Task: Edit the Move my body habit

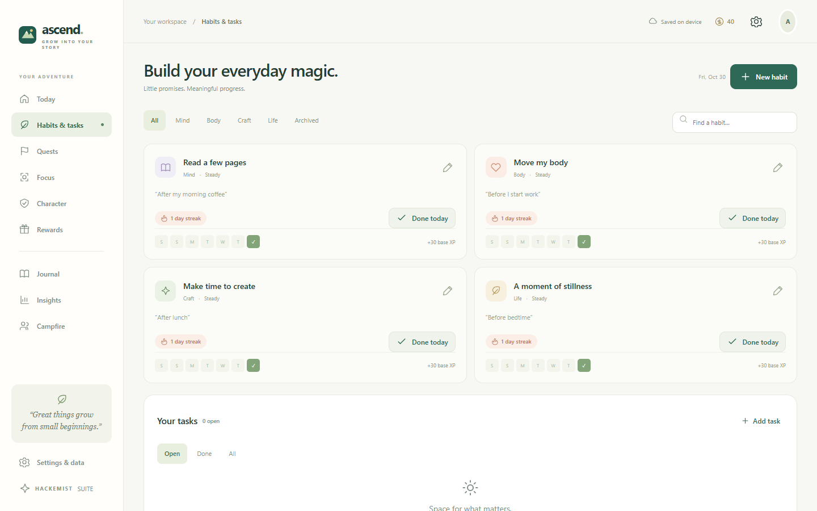Action: tap(778, 167)
